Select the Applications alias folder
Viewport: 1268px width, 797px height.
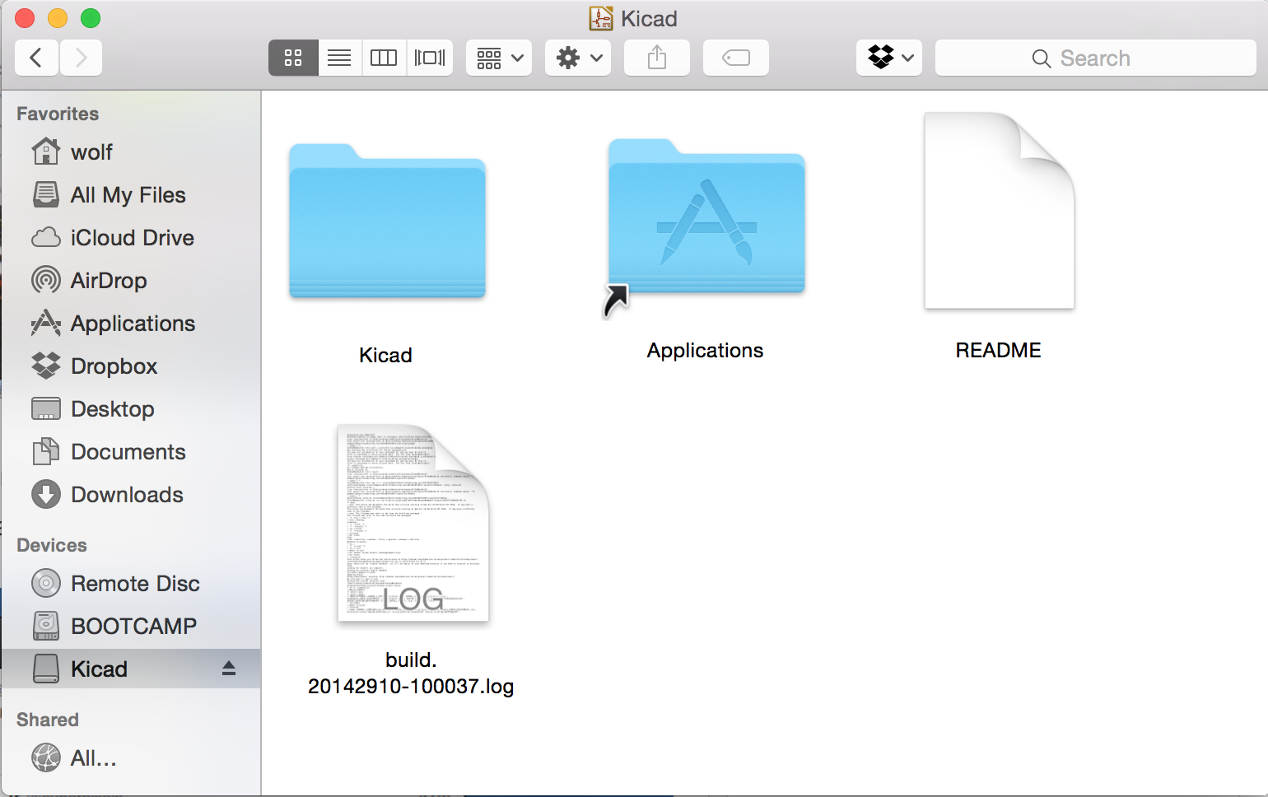(706, 218)
